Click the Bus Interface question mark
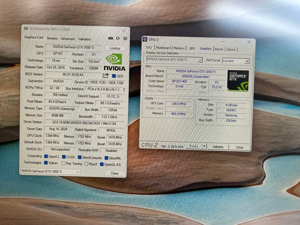The height and width of the screenshot is (225, 300). [x=124, y=90]
